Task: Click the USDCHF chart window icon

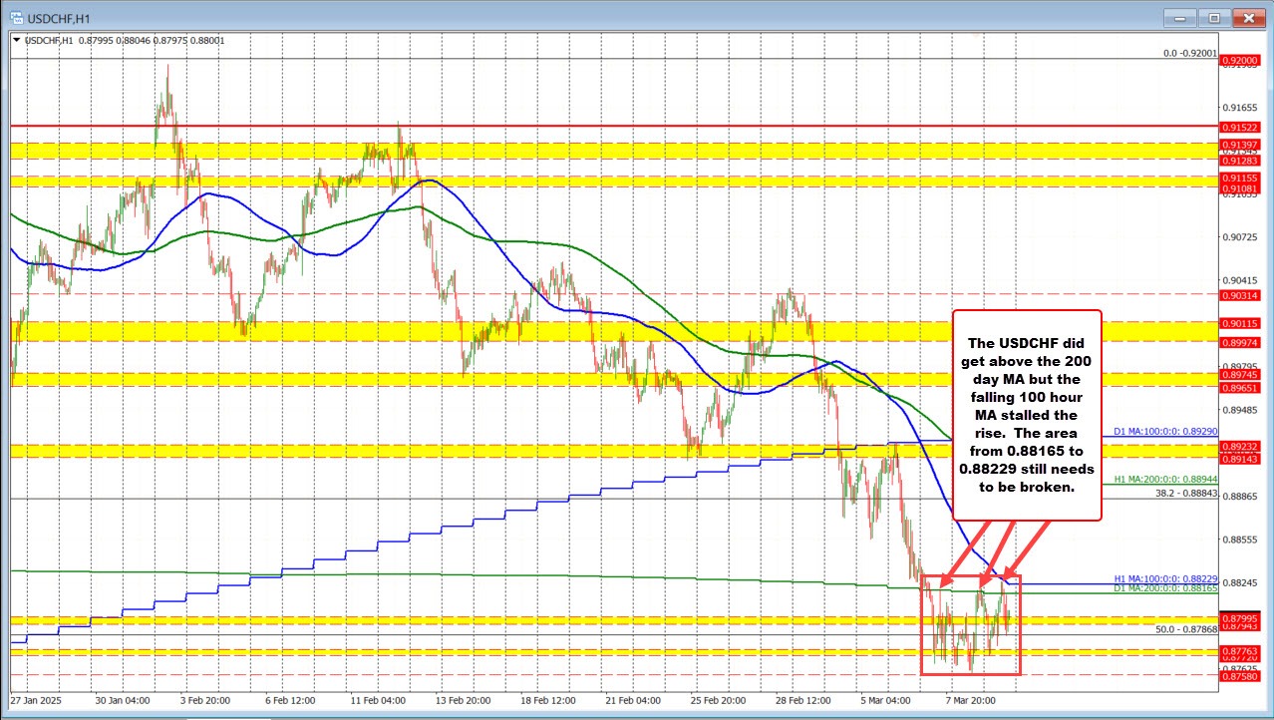Action: pyautogui.click(x=11, y=17)
